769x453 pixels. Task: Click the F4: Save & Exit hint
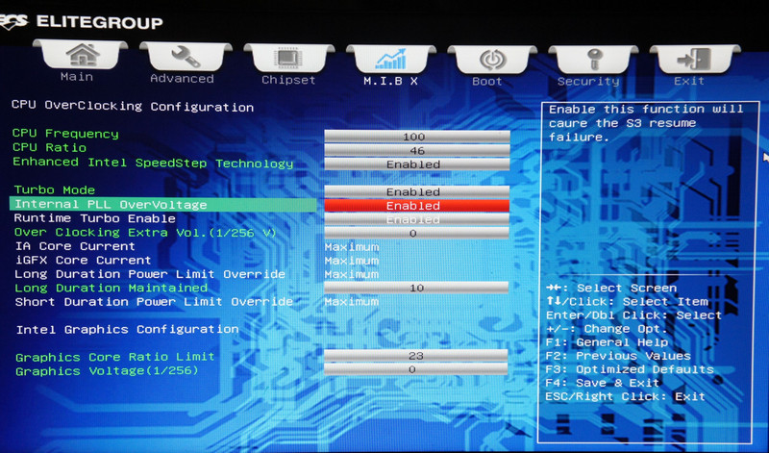[603, 383]
